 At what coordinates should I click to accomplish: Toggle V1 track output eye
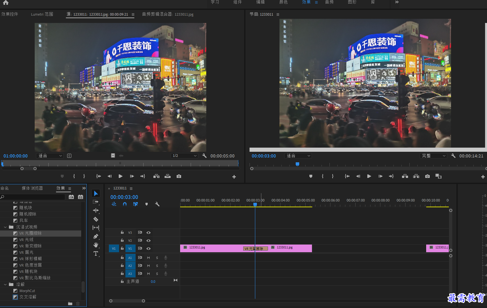click(148, 248)
